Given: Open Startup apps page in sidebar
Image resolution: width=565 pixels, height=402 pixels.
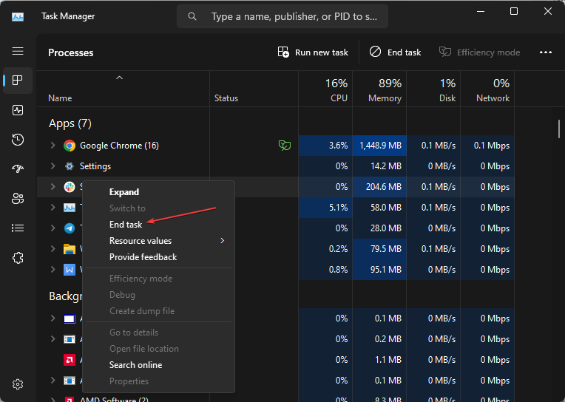Looking at the screenshot, I should click(x=18, y=169).
